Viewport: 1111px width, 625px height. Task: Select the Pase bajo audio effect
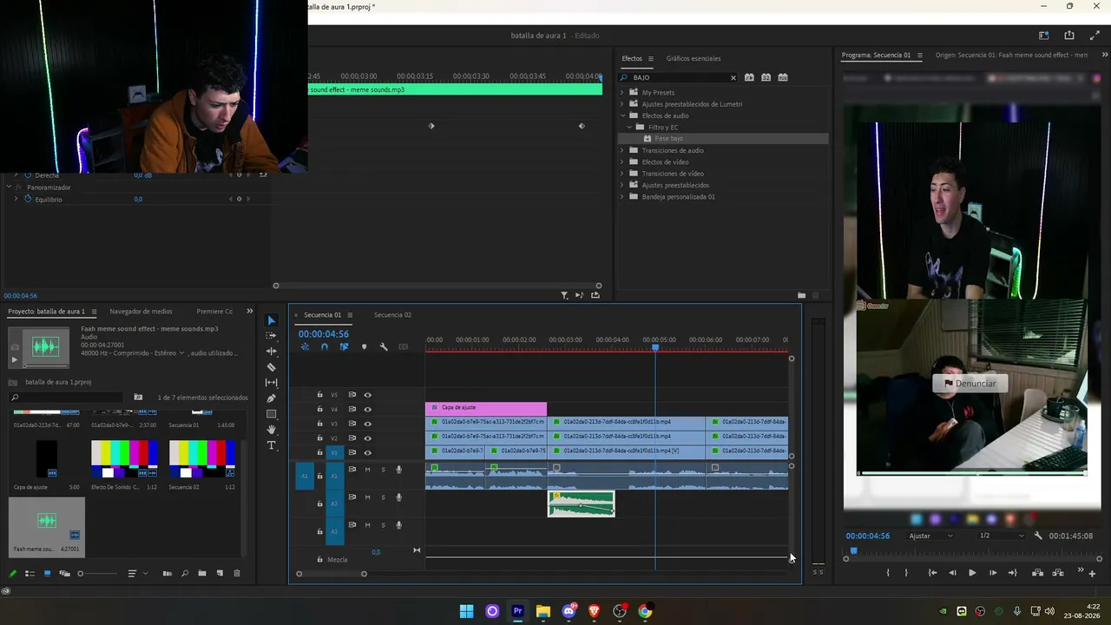click(x=669, y=139)
